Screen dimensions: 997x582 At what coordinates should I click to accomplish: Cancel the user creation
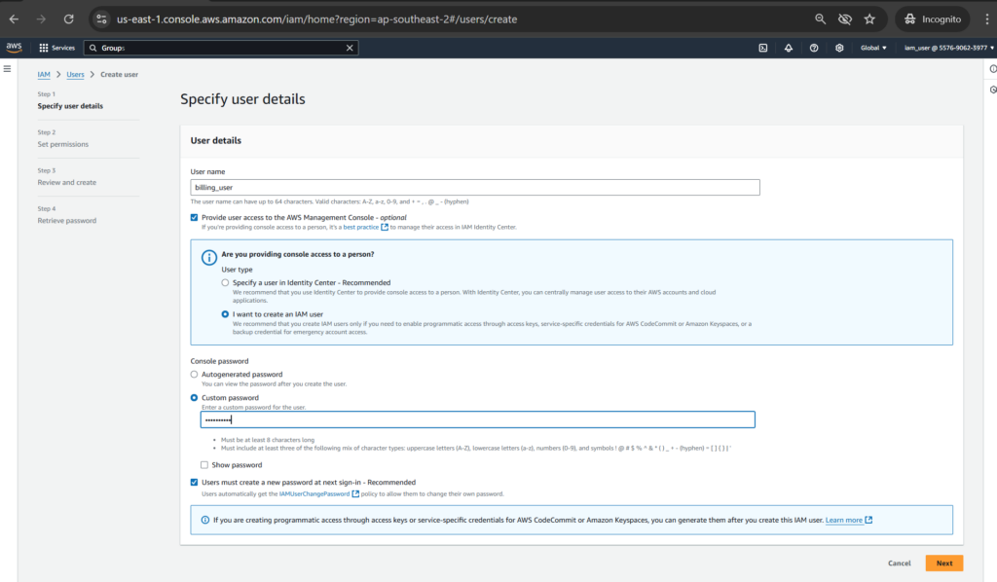(899, 563)
